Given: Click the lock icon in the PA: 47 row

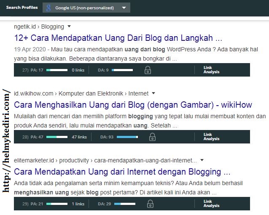Looking at the screenshot, I should [152, 137].
